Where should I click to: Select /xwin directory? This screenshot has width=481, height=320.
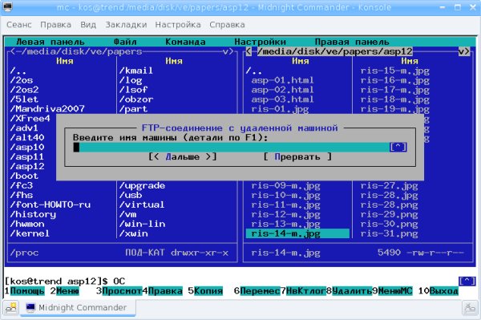pyautogui.click(x=133, y=233)
